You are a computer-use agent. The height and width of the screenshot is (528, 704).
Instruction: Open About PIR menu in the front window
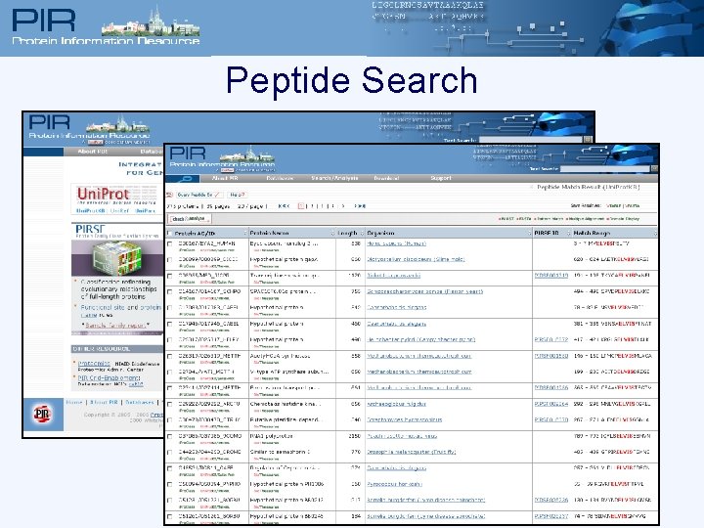(x=225, y=178)
